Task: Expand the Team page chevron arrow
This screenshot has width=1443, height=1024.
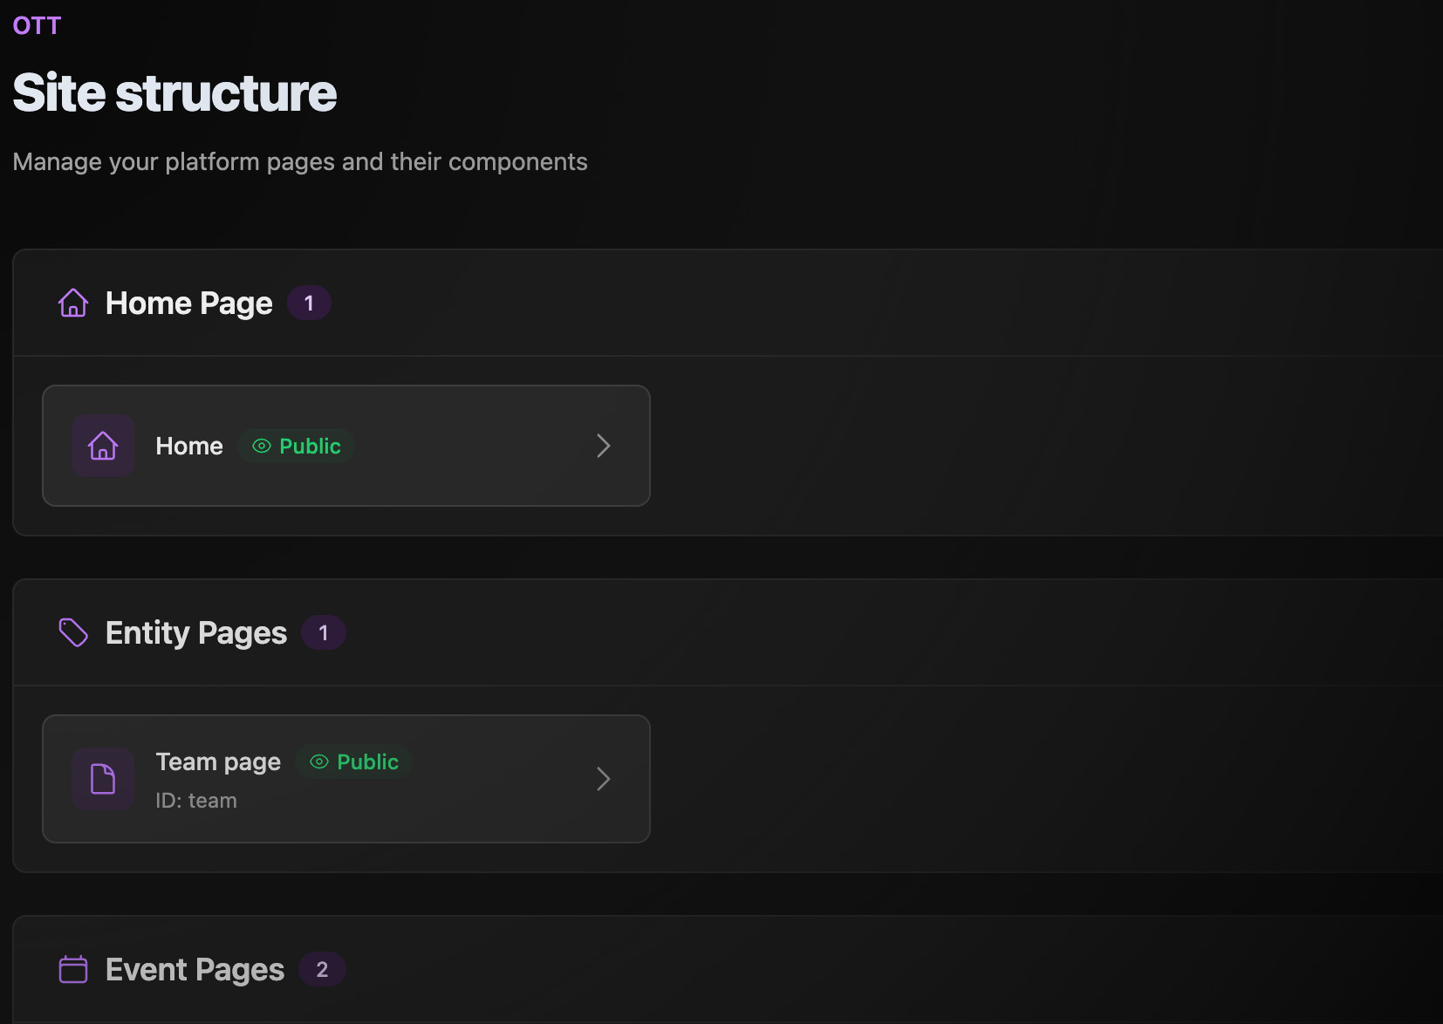Action: coord(603,779)
